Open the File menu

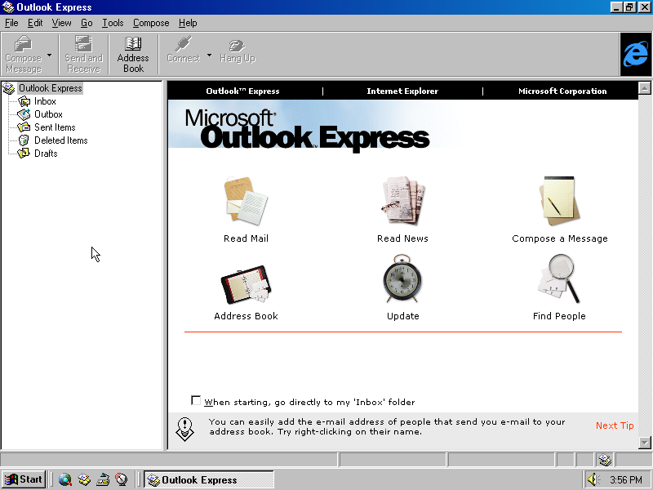point(11,23)
